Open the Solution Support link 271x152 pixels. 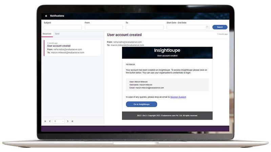click(x=178, y=97)
